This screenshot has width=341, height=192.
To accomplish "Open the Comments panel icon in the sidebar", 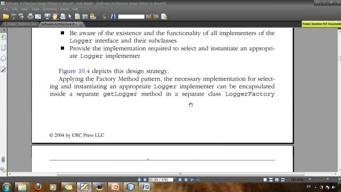I will 3,170.
